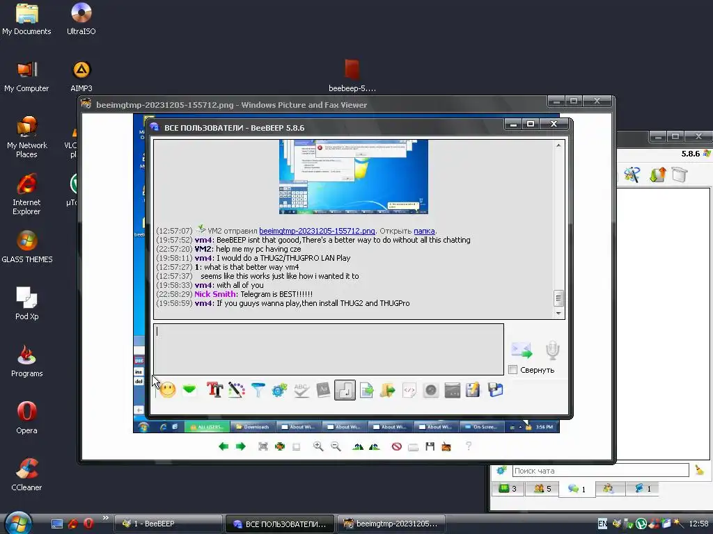Click the ABC spell check icon
713x534 pixels.
click(x=301, y=389)
